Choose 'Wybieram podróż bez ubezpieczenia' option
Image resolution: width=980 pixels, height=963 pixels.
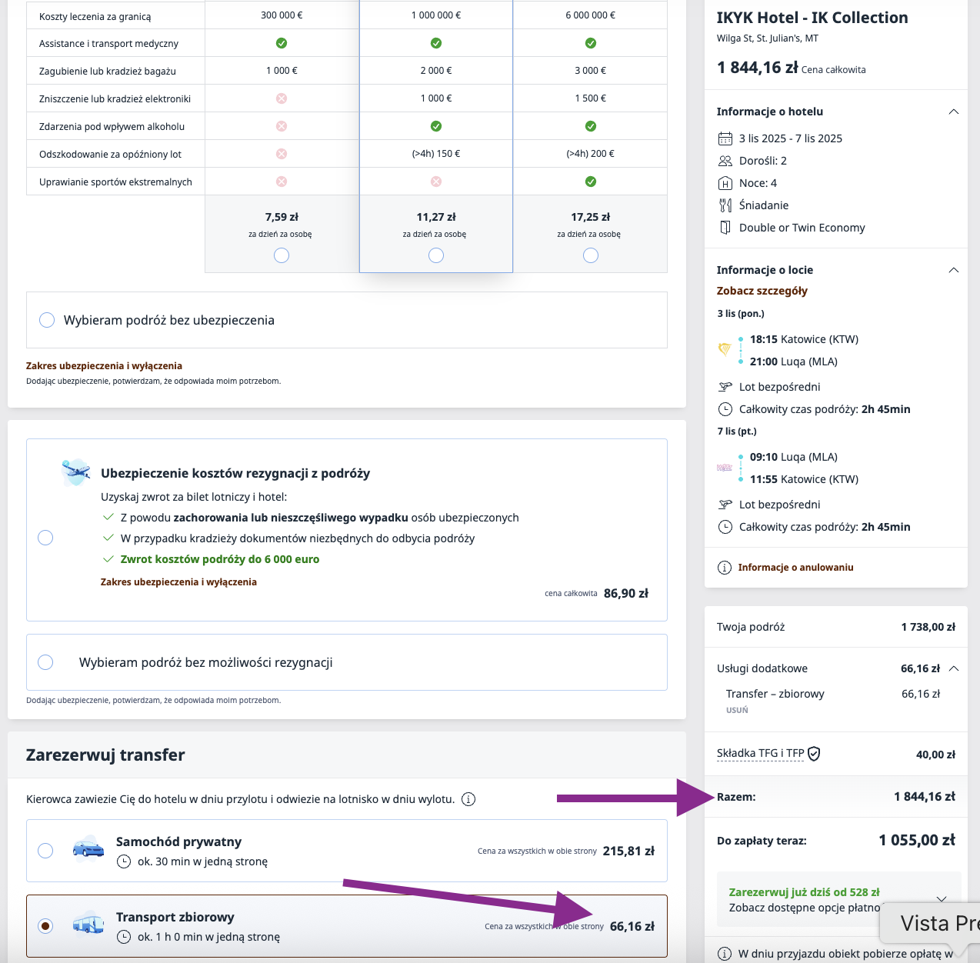coord(47,320)
